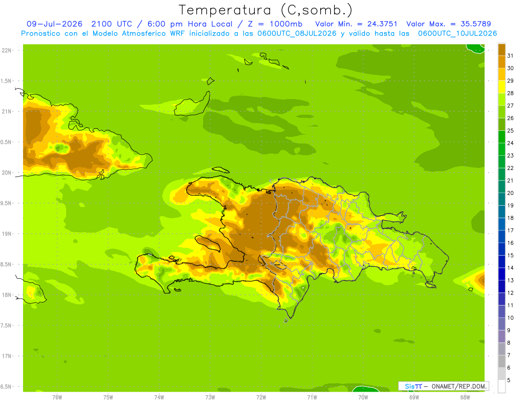The image size is (522, 403).
Task: Click the orange-brown swatch between 30 and 31
Action: click(502, 62)
